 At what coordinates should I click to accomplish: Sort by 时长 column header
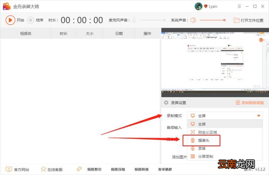click(x=64, y=33)
